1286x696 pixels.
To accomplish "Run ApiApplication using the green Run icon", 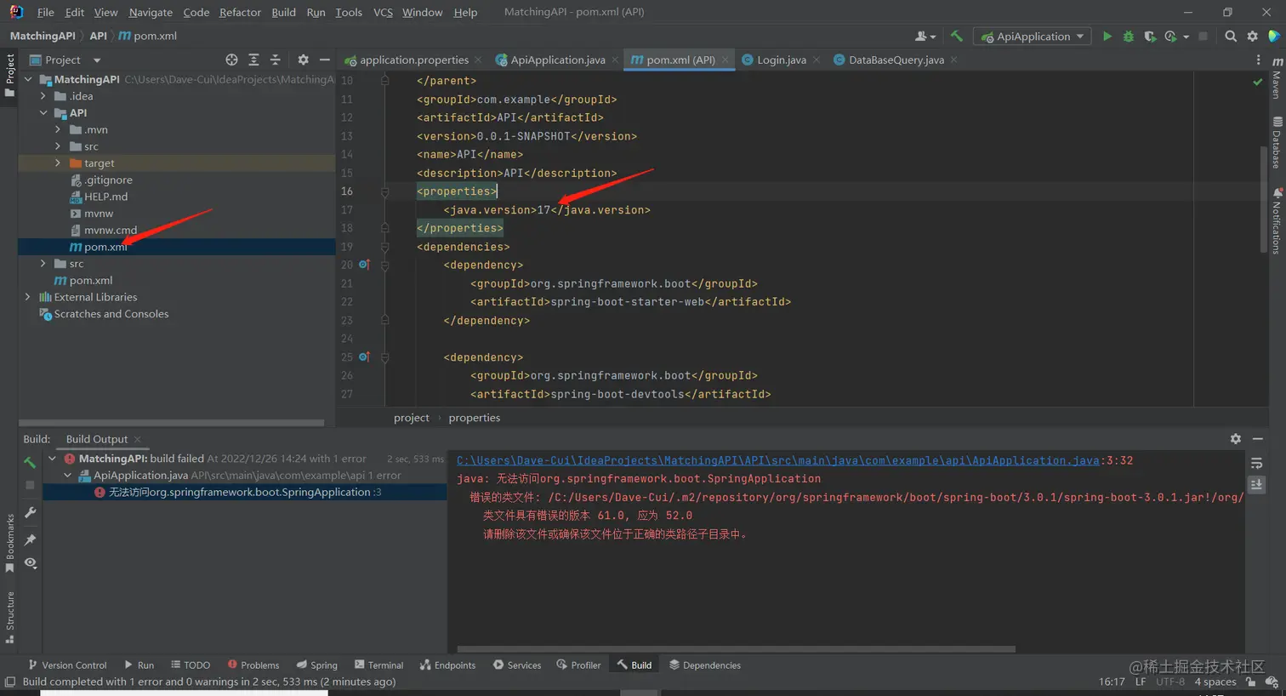I will coord(1107,36).
